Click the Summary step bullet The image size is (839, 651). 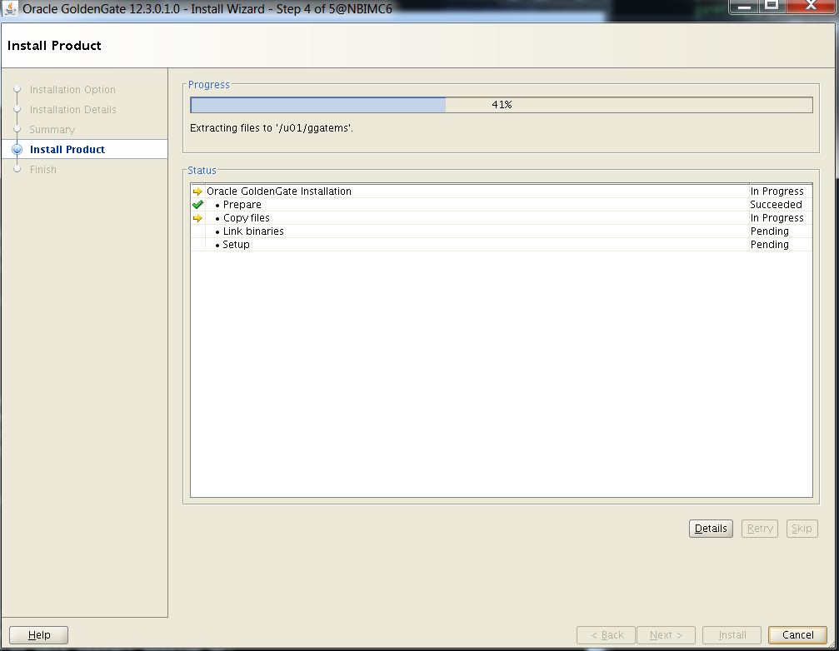click(17, 130)
